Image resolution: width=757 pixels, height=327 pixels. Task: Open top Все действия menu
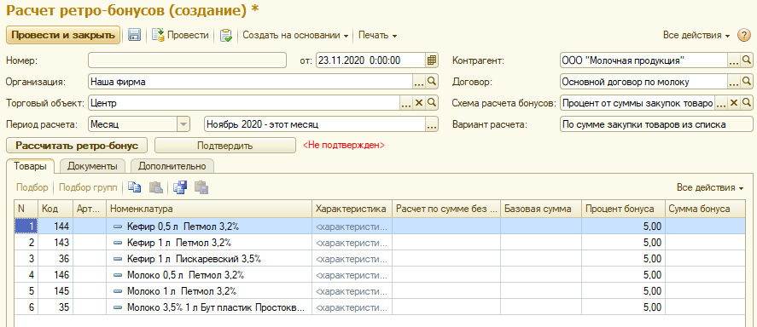click(x=696, y=35)
